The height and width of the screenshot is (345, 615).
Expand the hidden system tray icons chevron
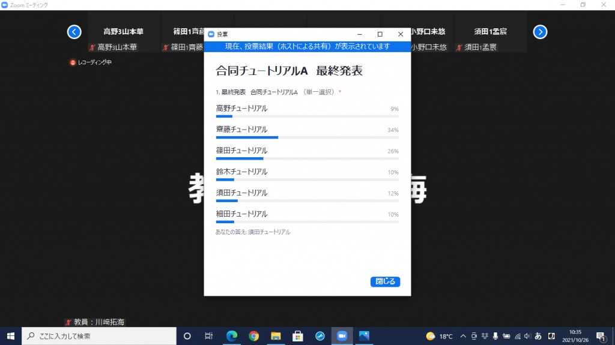pos(462,336)
